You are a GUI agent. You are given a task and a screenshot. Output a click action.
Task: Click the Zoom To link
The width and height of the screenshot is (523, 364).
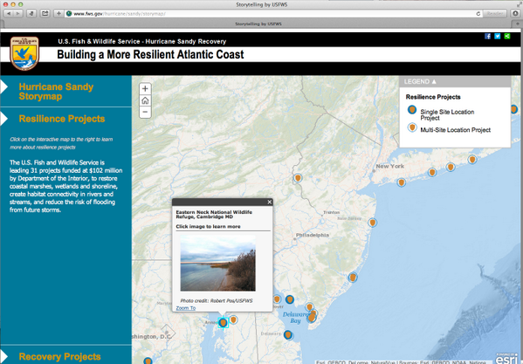tap(186, 308)
